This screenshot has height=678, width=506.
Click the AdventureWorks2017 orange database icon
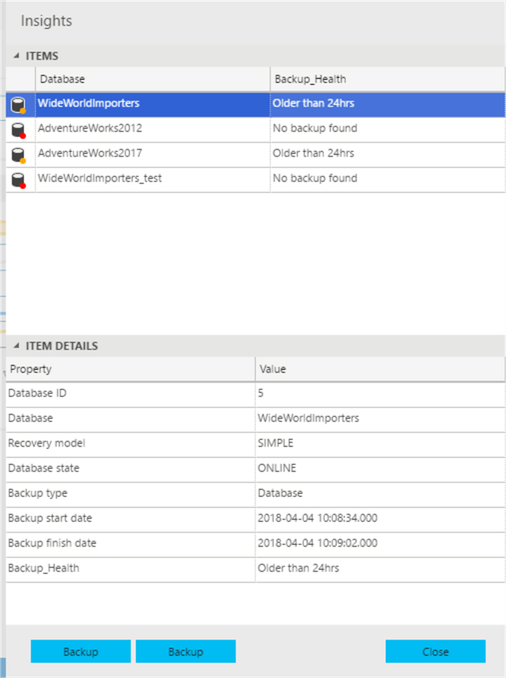click(x=18, y=154)
